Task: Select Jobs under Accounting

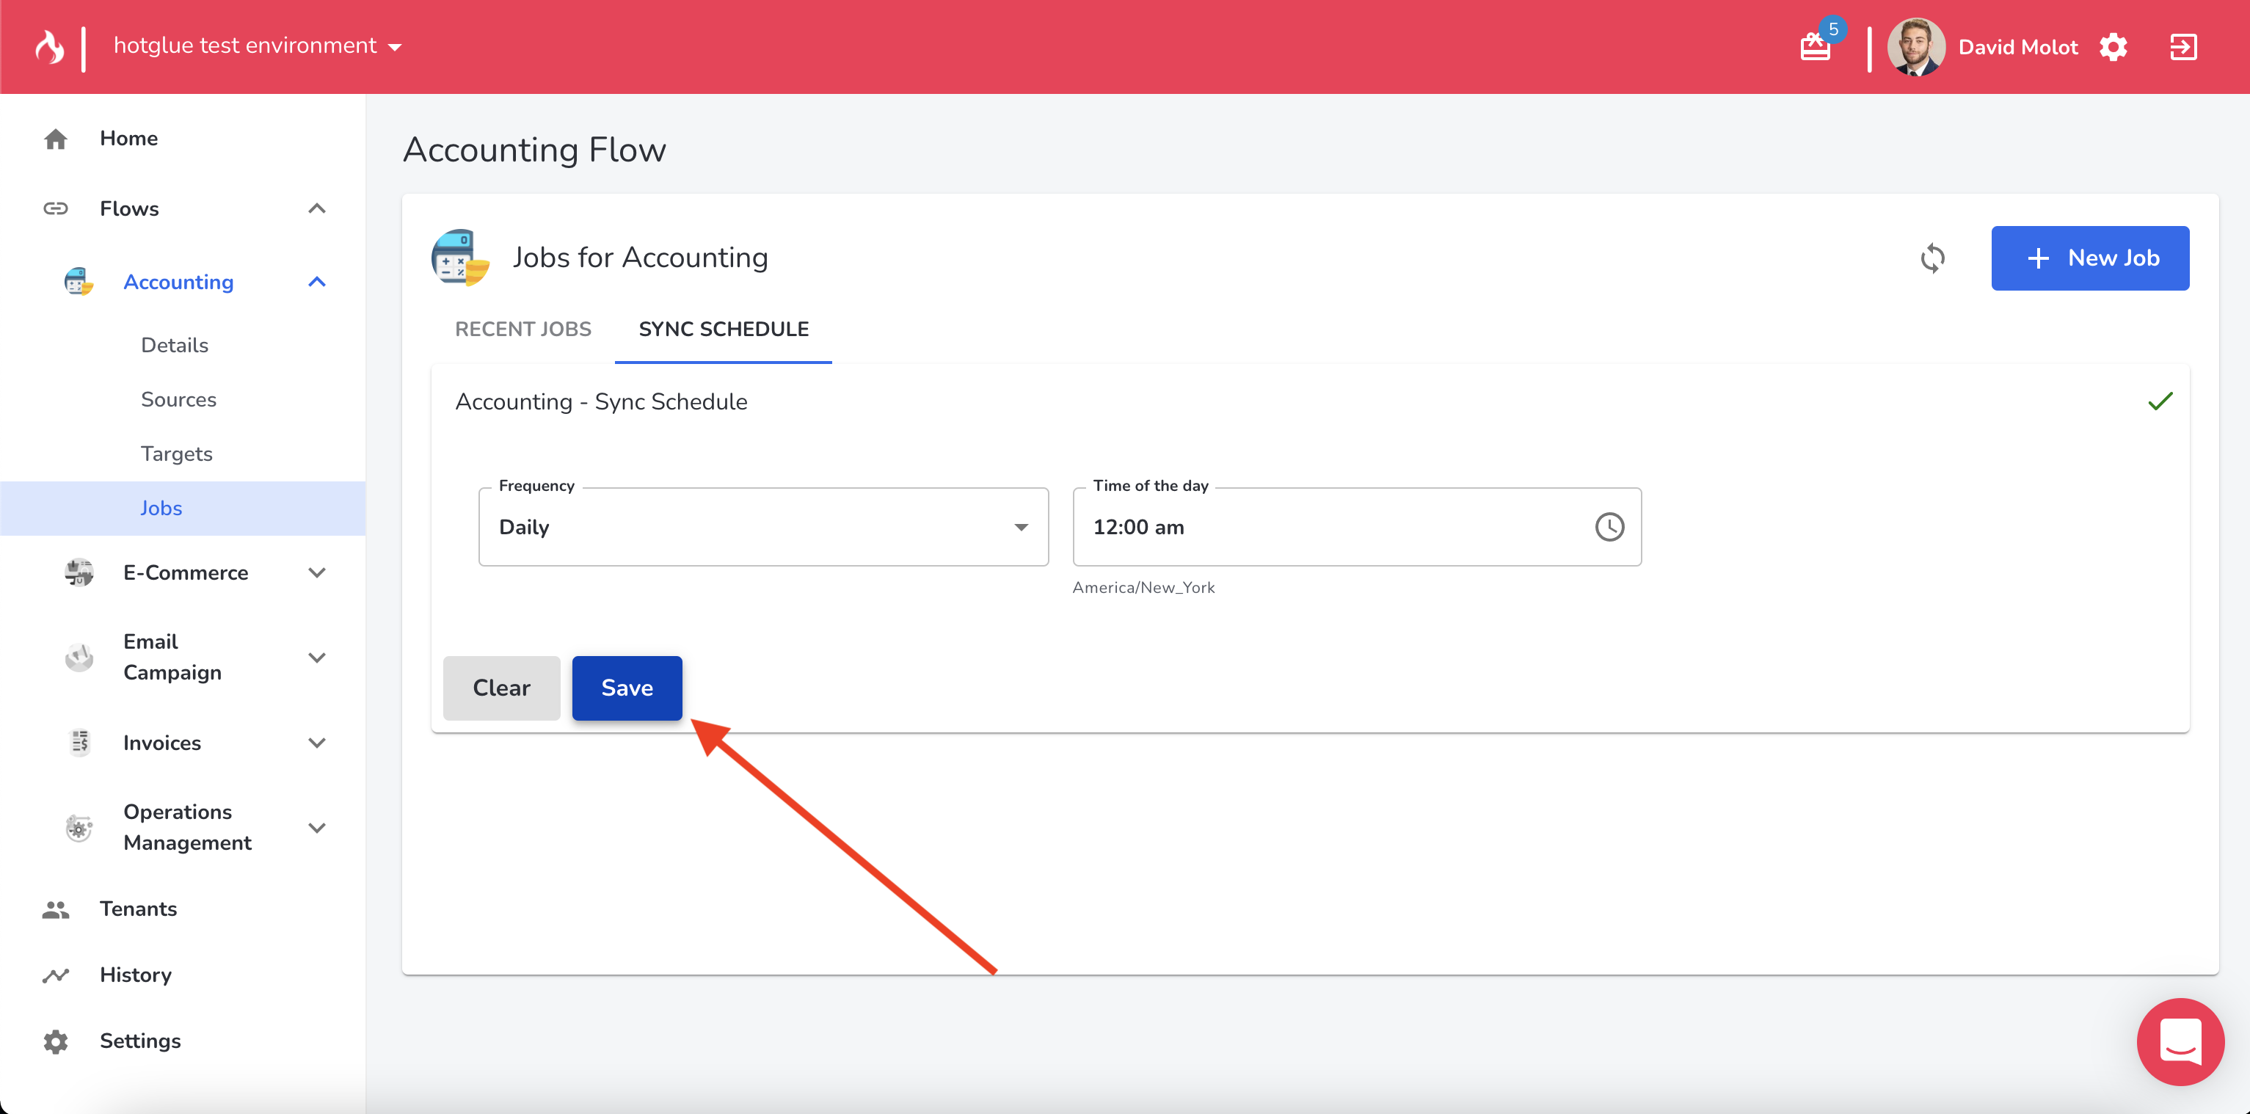Action: click(183, 509)
